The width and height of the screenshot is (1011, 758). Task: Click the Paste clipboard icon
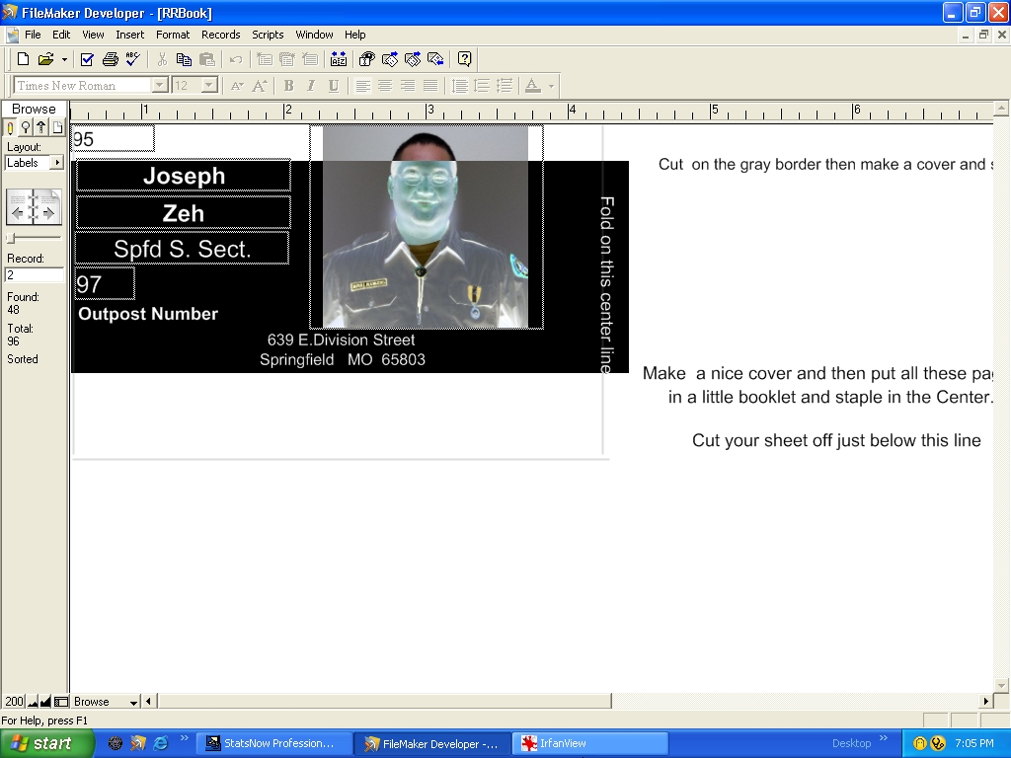[x=207, y=59]
